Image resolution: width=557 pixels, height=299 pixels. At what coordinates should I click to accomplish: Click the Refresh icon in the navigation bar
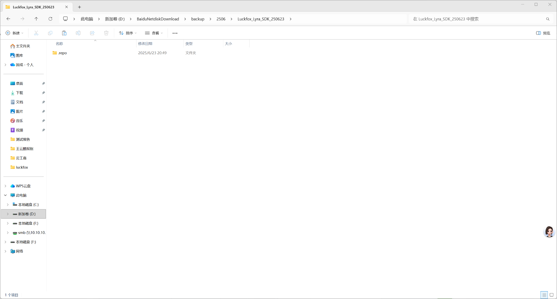[50, 19]
